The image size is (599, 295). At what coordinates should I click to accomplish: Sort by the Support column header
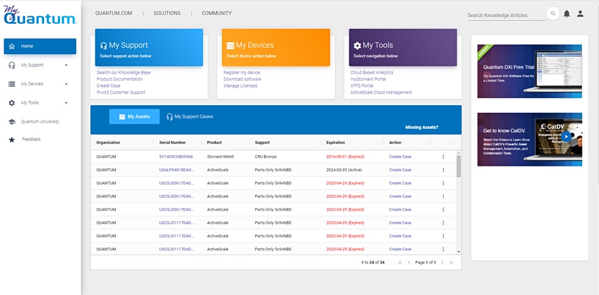[262, 142]
